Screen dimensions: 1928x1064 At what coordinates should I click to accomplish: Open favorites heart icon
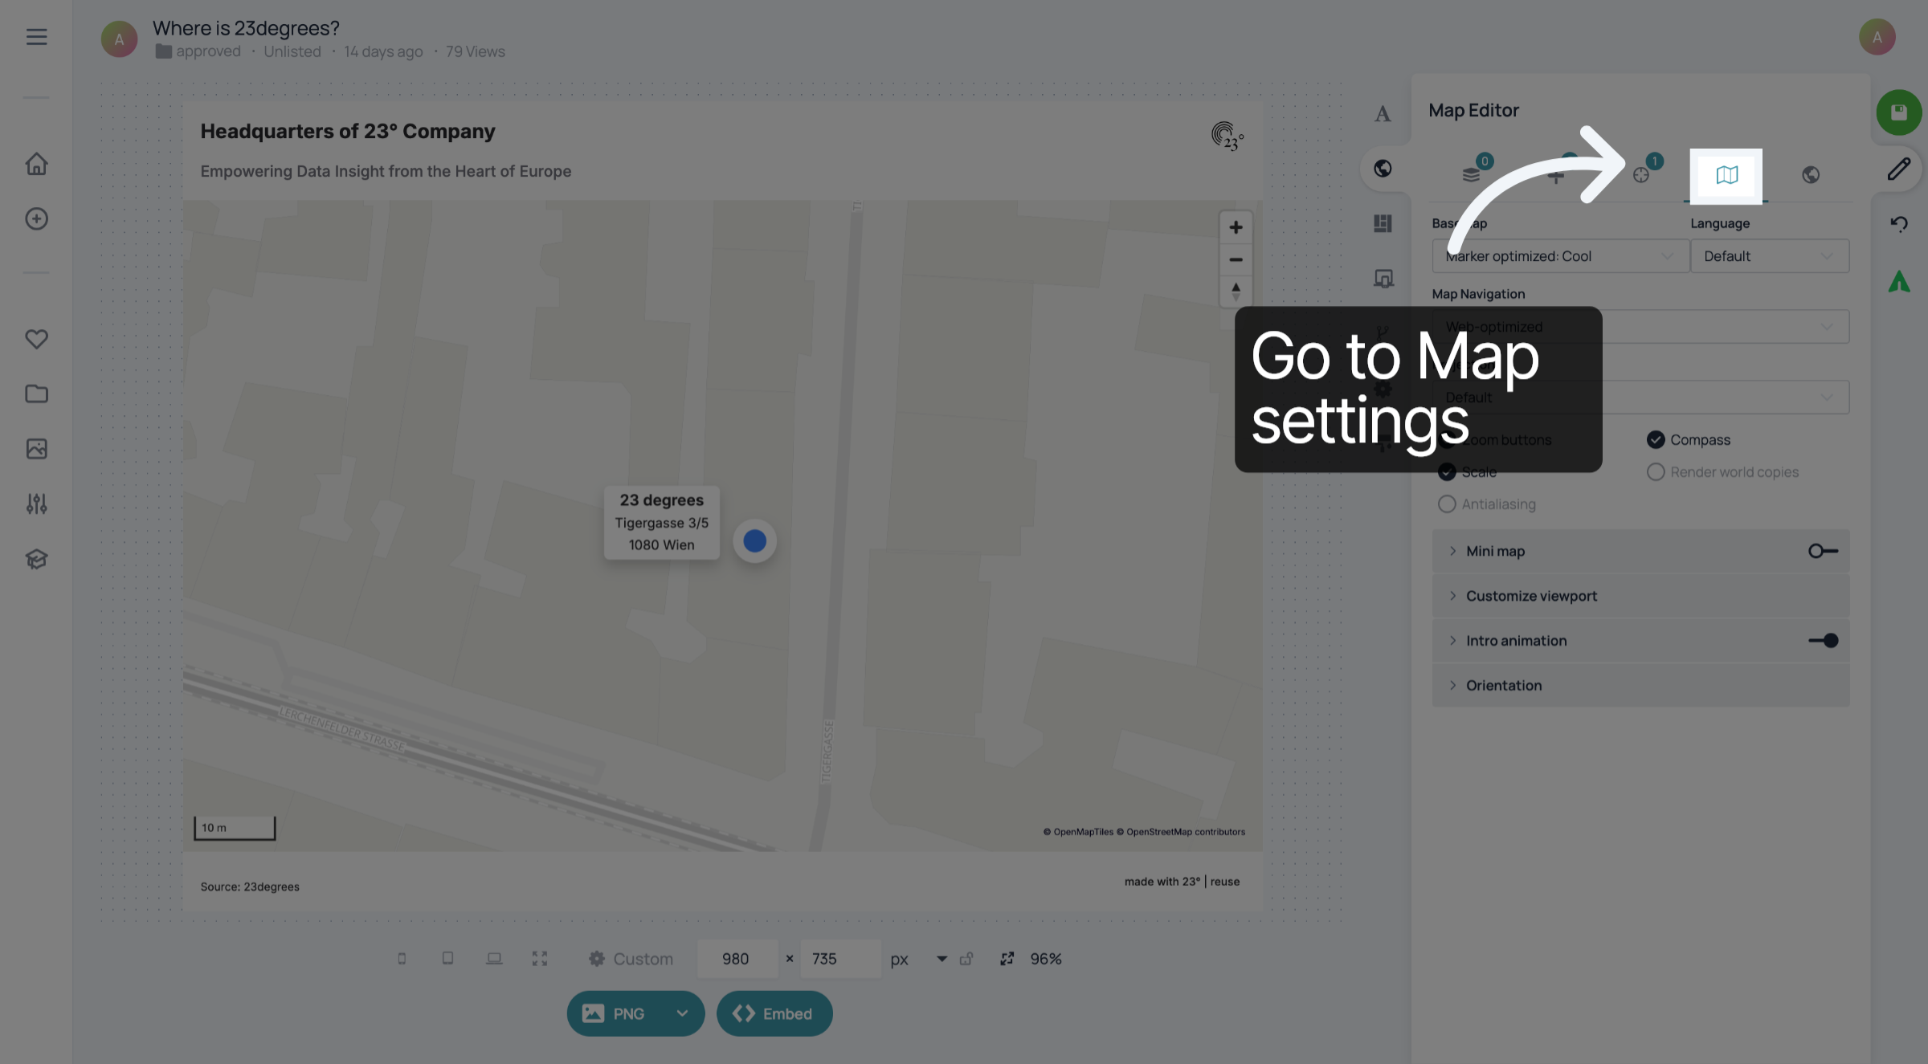(x=36, y=339)
